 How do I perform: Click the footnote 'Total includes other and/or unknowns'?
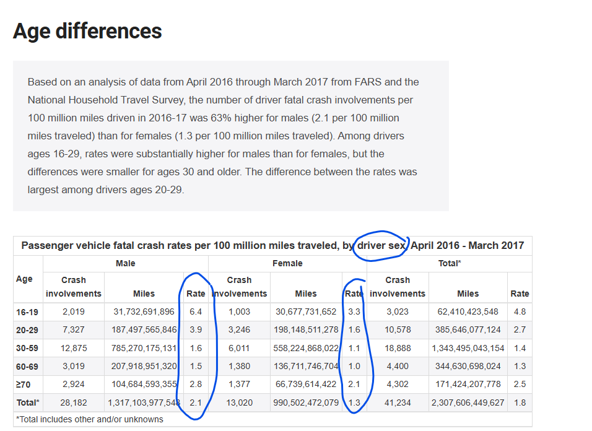(90, 419)
